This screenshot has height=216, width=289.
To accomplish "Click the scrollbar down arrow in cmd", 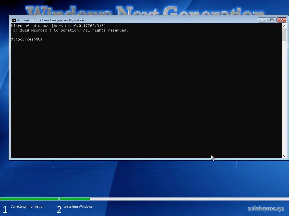I will coord(284,156).
